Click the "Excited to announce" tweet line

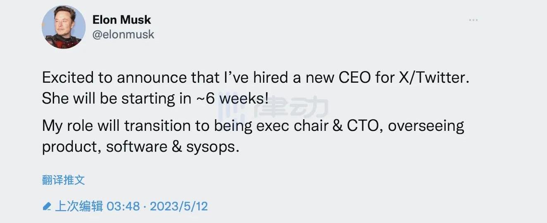[x=255, y=78]
